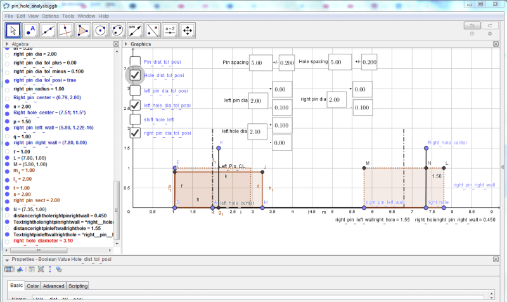Open the View menu
This screenshot has width=507, height=302.
pyautogui.click(x=33, y=16)
